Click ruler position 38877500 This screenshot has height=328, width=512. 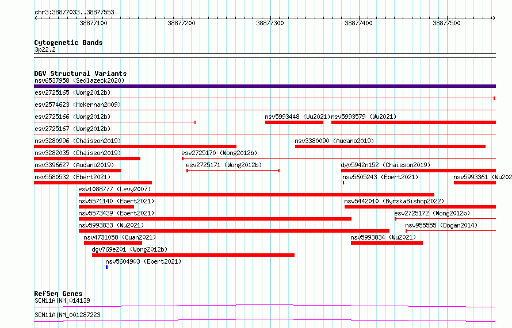point(446,23)
